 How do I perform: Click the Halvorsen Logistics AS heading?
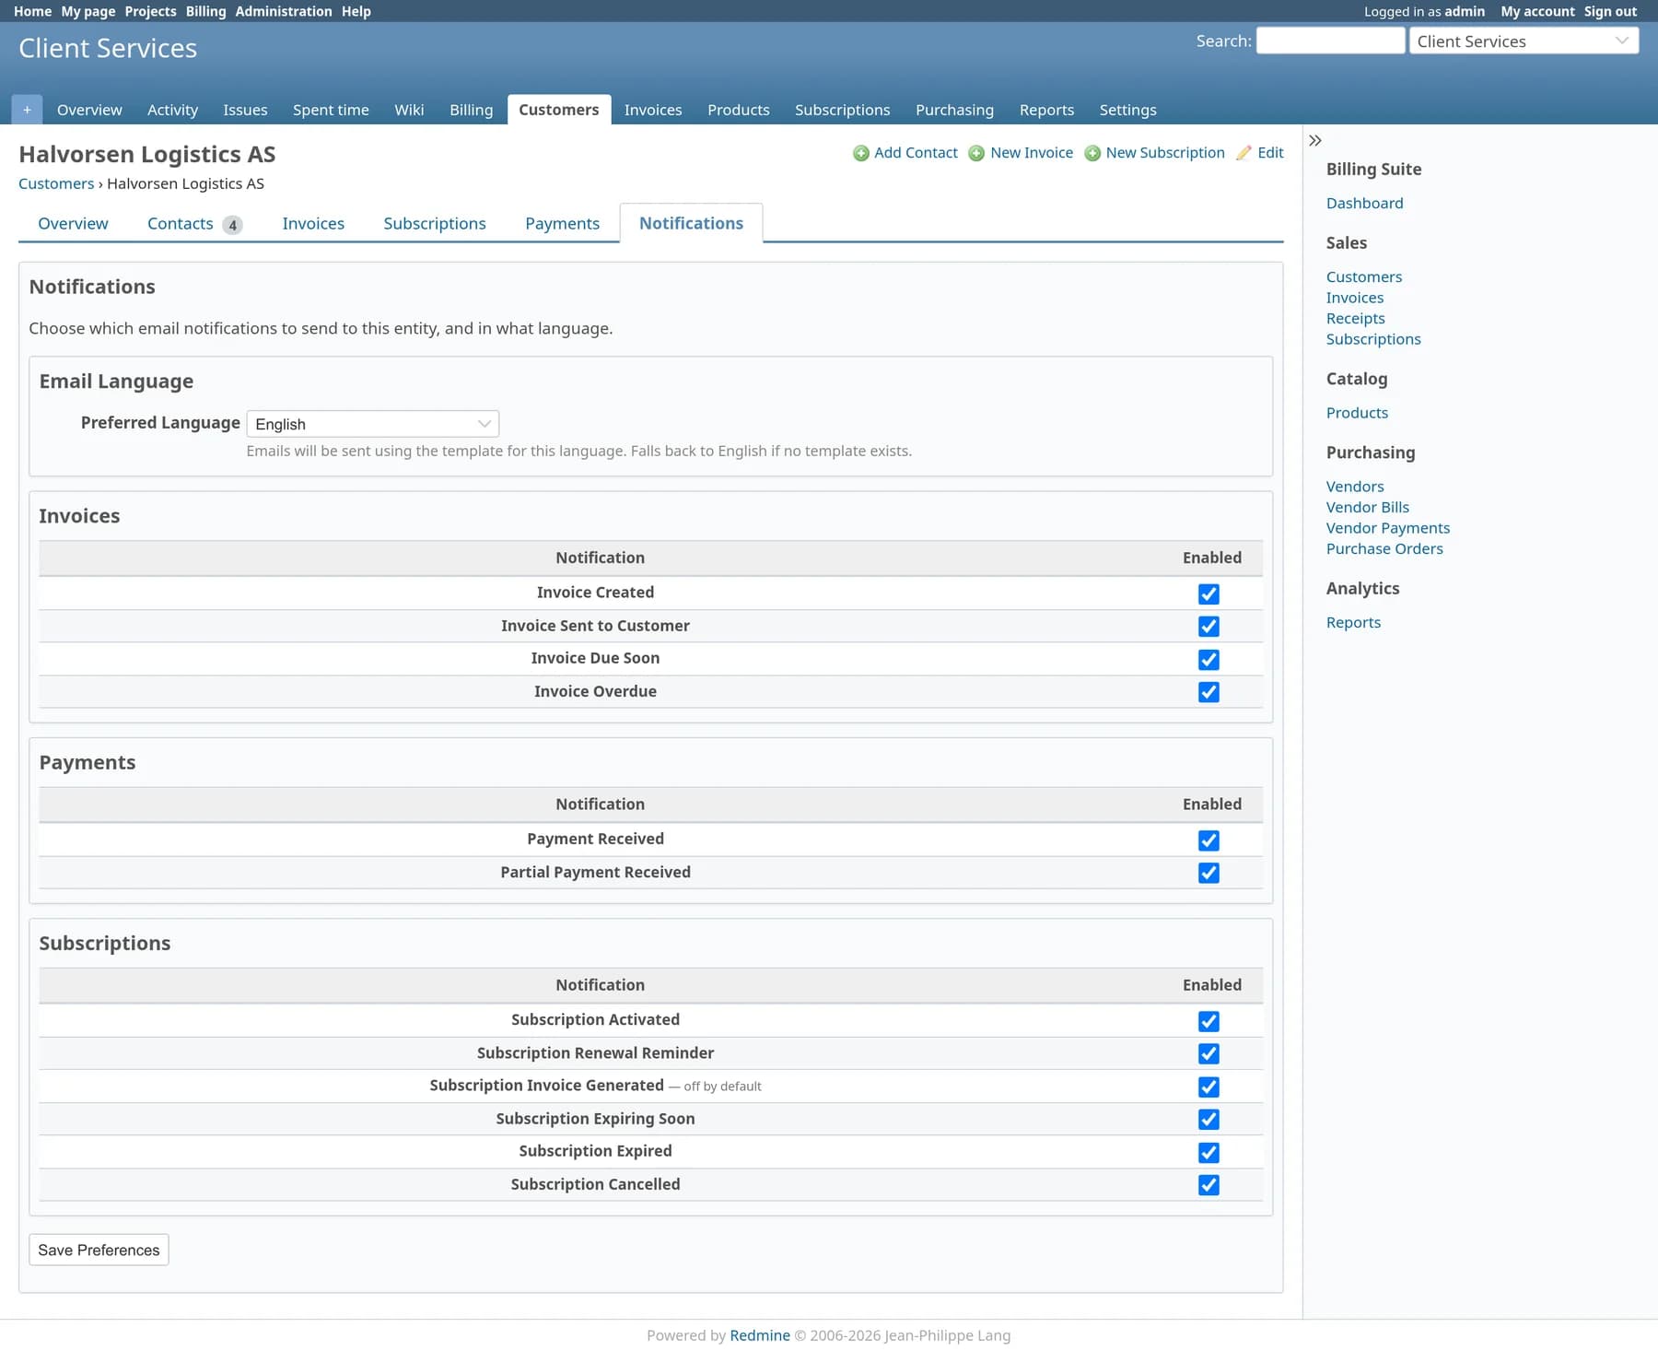click(146, 154)
